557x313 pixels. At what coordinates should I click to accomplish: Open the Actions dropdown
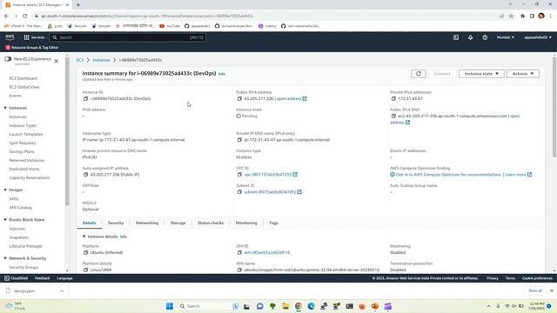click(x=523, y=73)
